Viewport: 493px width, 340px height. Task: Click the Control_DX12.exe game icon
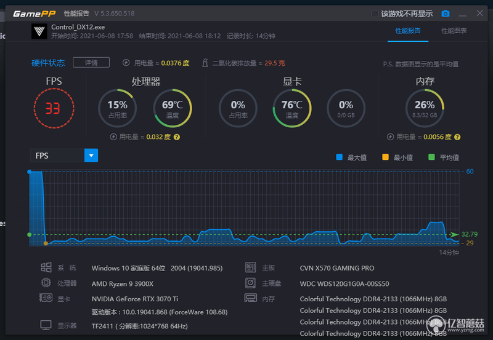point(39,31)
